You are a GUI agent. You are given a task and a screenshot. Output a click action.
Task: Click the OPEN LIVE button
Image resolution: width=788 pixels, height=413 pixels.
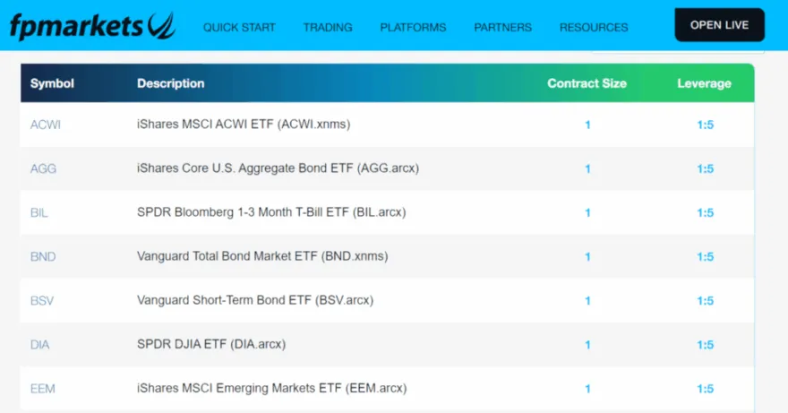720,25
